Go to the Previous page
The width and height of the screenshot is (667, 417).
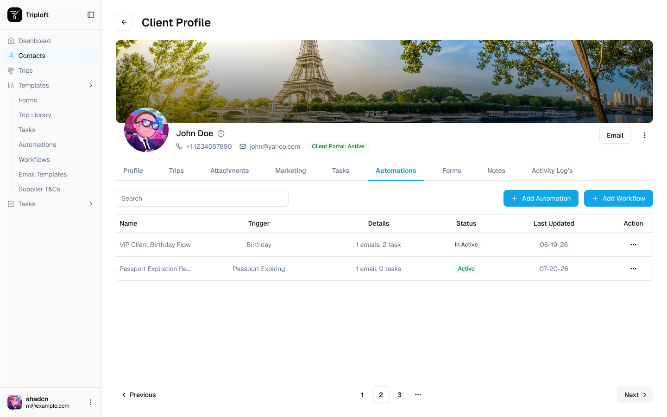pyautogui.click(x=138, y=395)
